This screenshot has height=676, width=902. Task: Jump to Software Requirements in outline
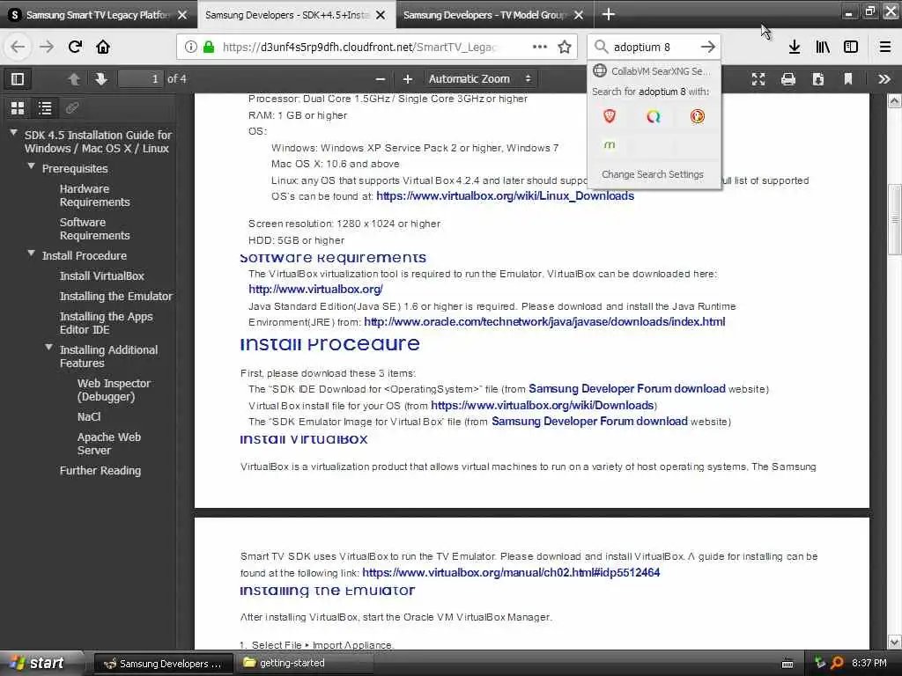tap(94, 229)
